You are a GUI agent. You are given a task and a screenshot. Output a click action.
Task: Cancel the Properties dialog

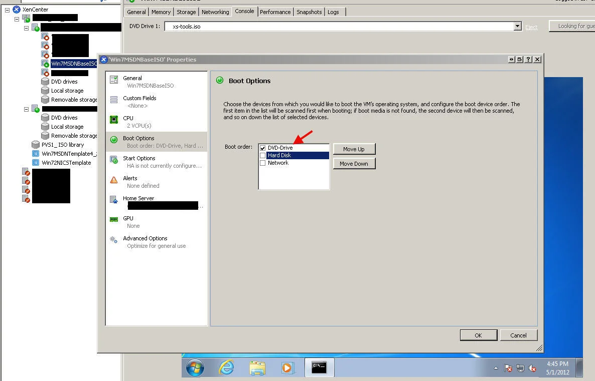click(x=518, y=335)
